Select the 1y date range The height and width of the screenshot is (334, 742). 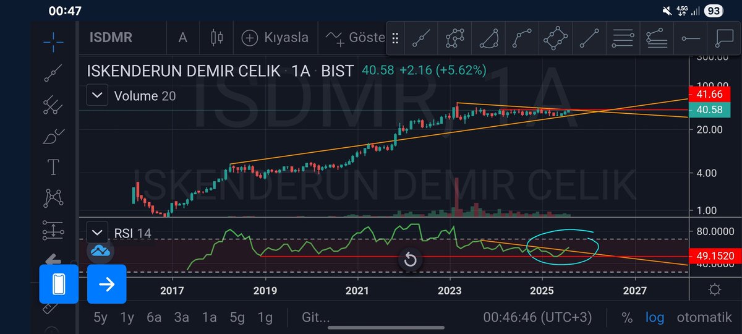127,318
